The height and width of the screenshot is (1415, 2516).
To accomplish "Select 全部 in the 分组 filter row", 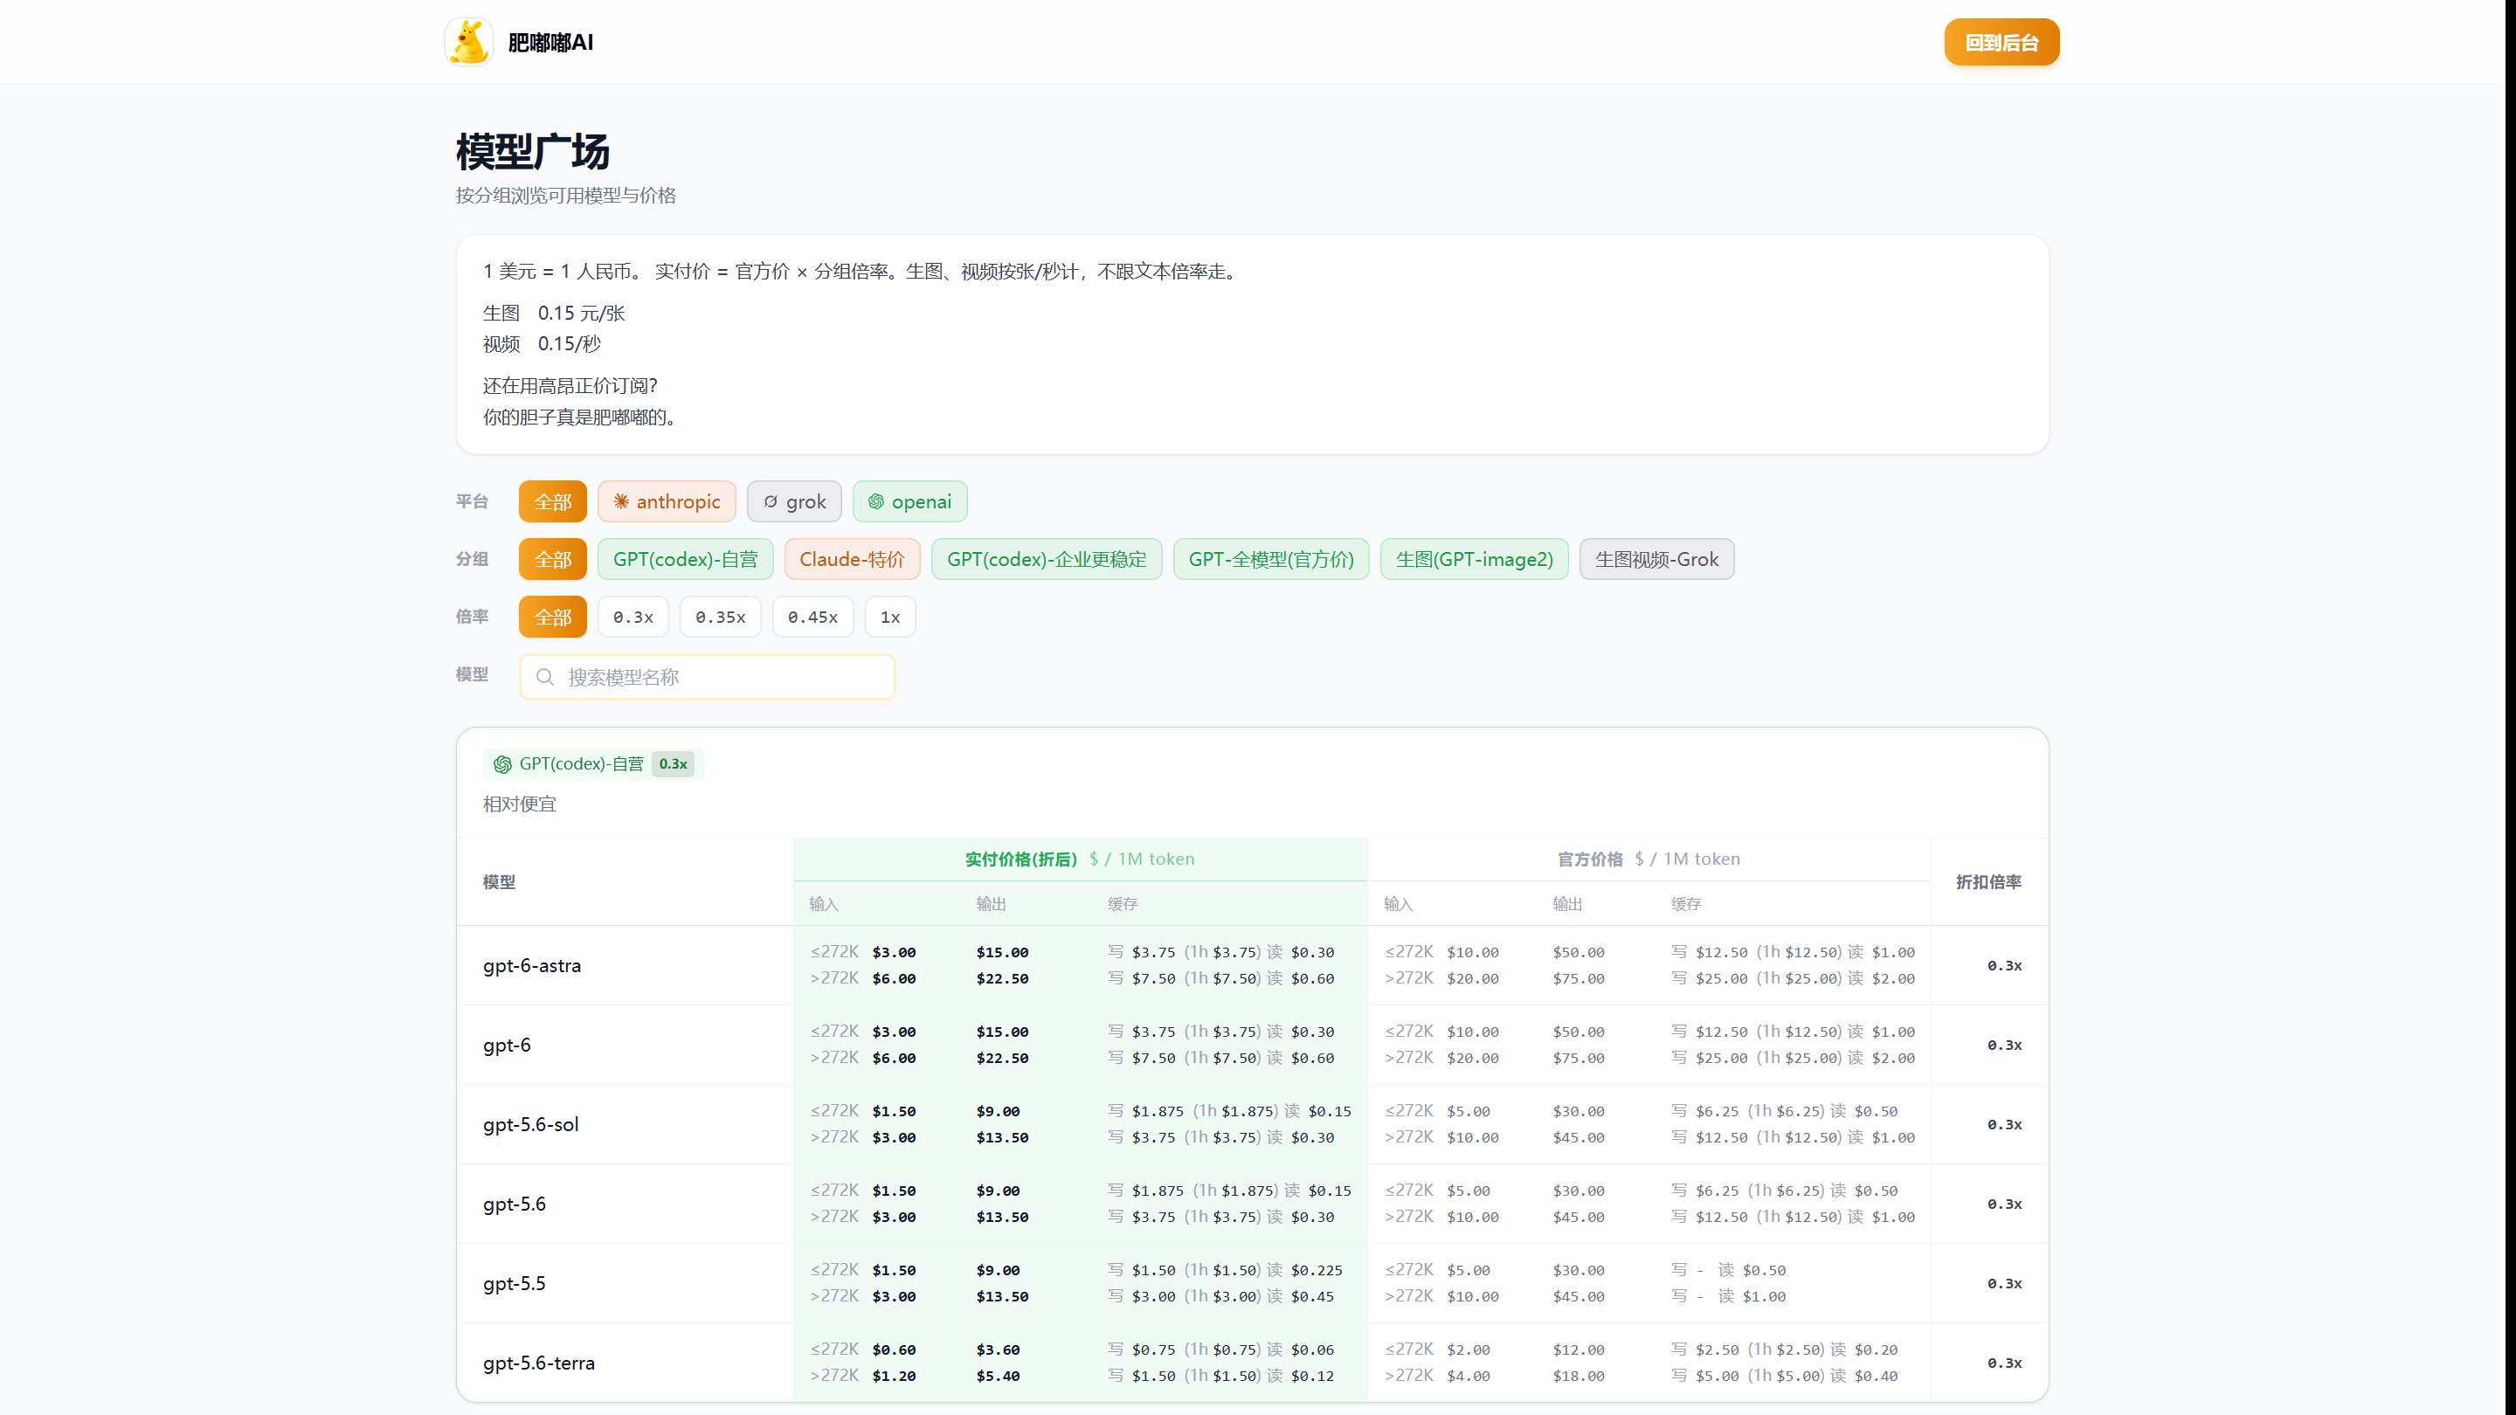I will coord(553,560).
